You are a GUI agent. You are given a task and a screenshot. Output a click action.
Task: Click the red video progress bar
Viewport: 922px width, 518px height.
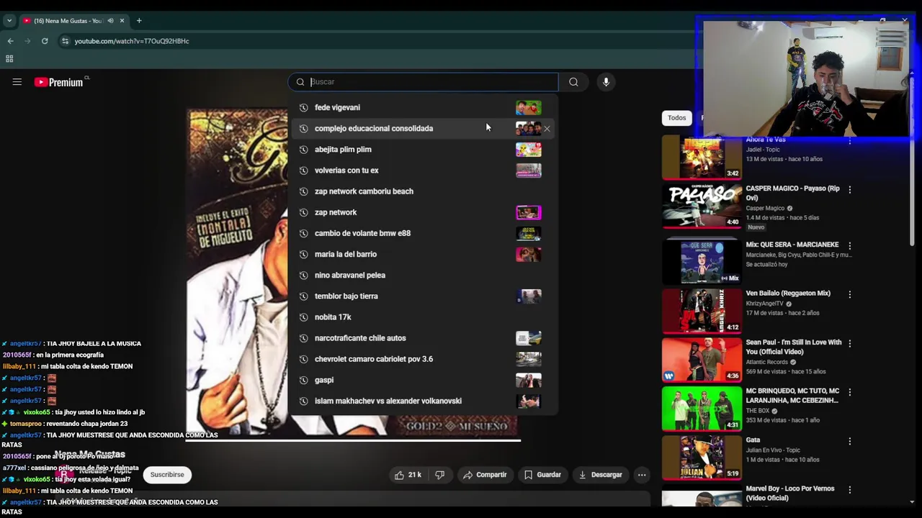click(353, 440)
